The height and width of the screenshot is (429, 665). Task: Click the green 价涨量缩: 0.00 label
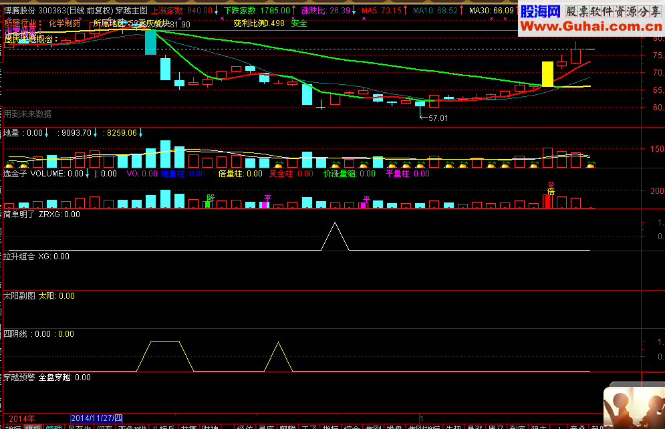349,173
